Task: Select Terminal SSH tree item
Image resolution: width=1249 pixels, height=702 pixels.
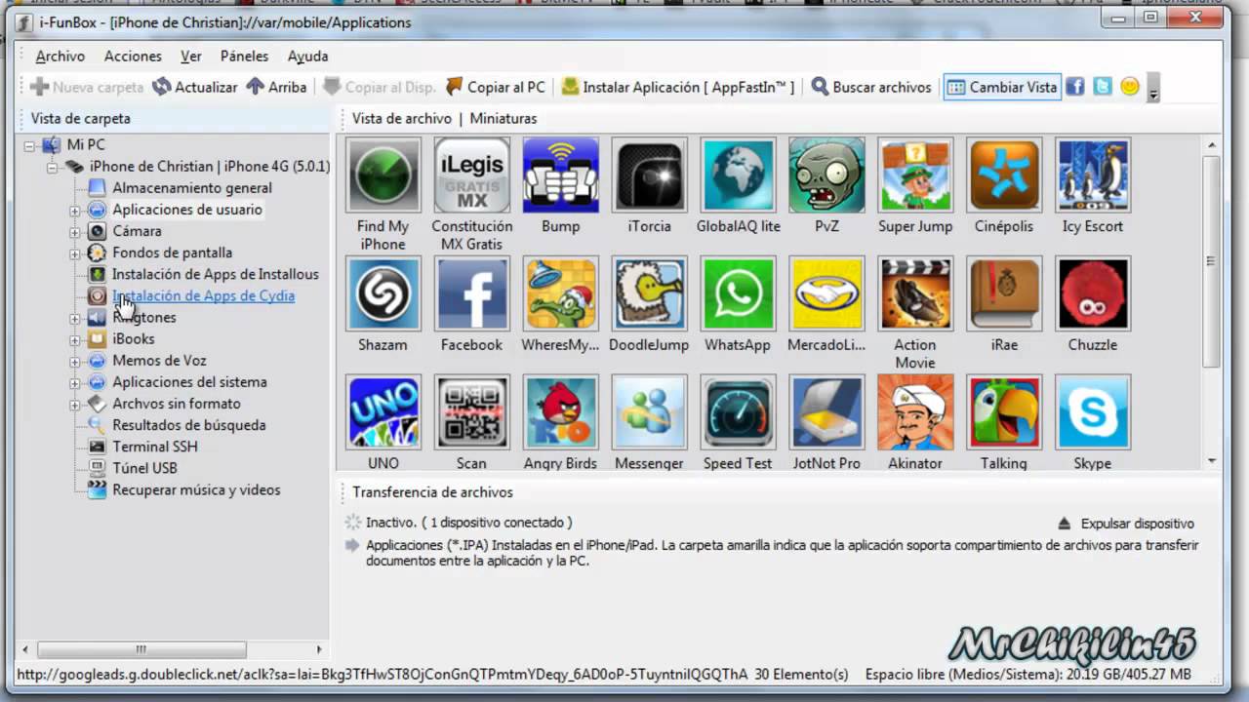Action: [x=154, y=447]
